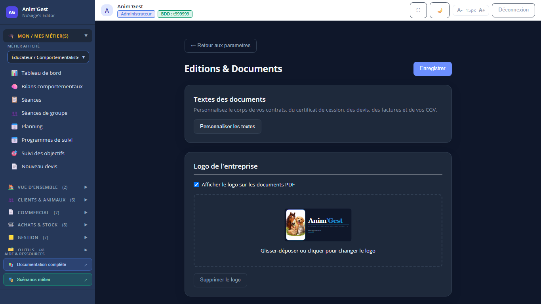Click the Administrateur role badge
541x304 pixels.
(136, 14)
